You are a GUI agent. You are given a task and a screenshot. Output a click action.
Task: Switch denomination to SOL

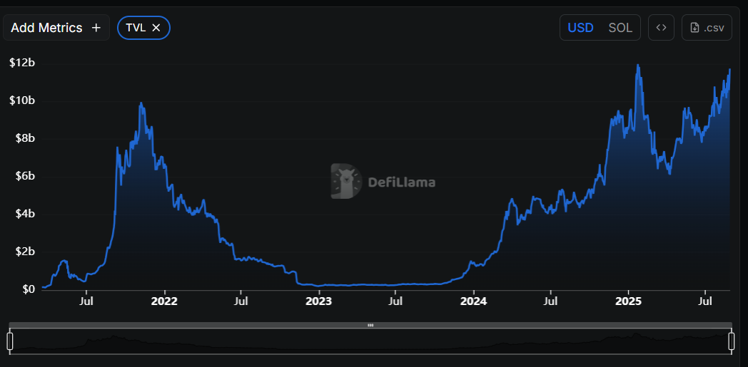point(620,28)
